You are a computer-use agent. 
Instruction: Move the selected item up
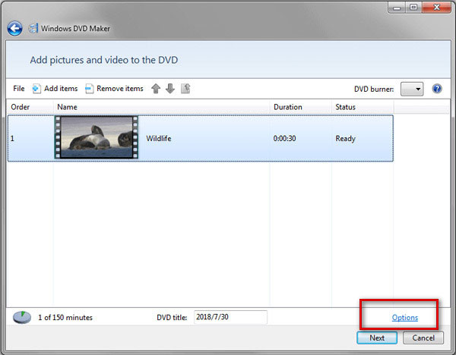point(156,89)
